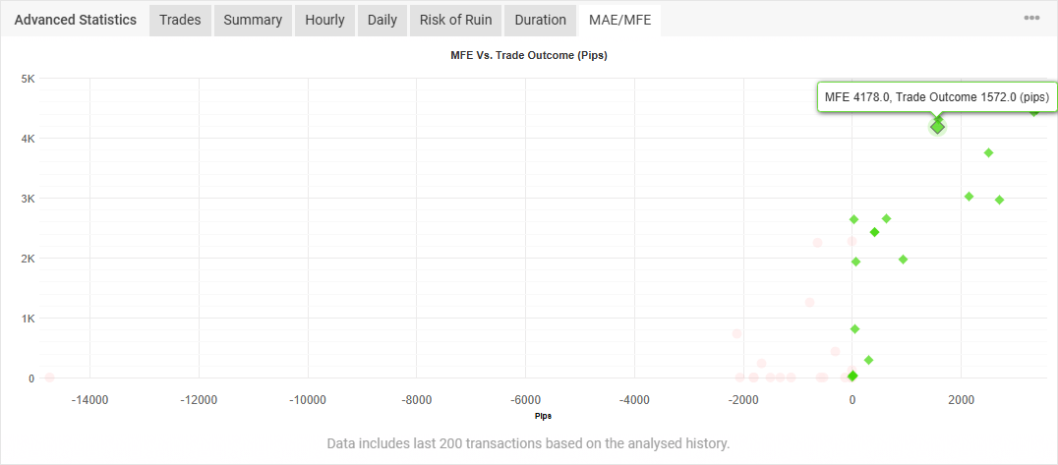This screenshot has height=465, width=1058.
Task: Click the green point near 1000 pips, 2K MFE
Action: point(903,260)
